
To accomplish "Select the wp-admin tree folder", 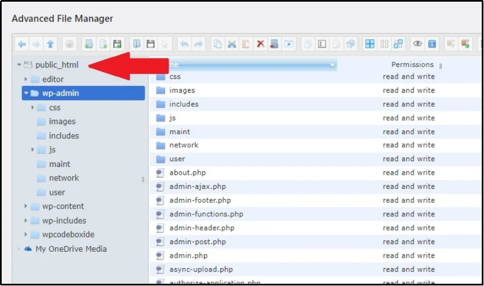I will (x=83, y=93).
